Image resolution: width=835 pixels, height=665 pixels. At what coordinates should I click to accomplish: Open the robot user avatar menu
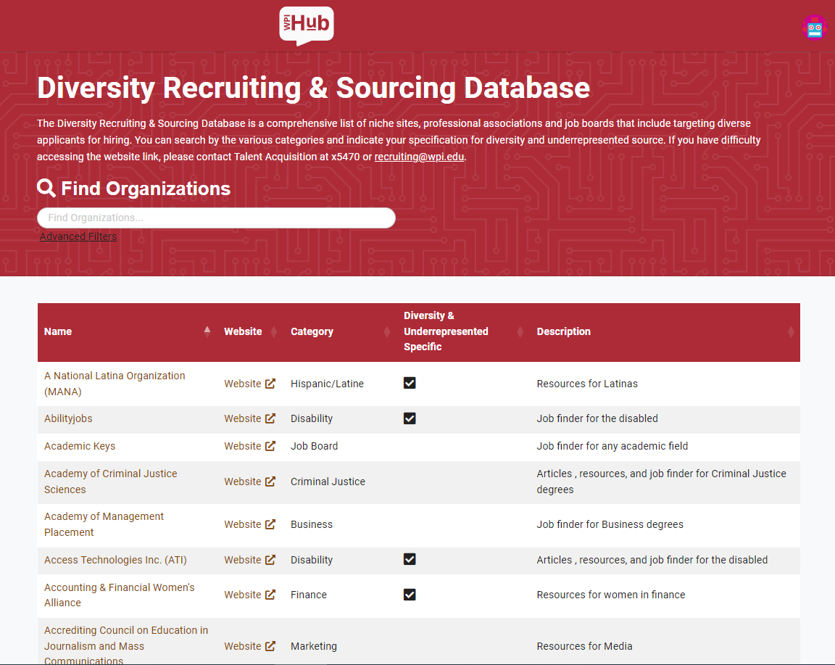815,28
